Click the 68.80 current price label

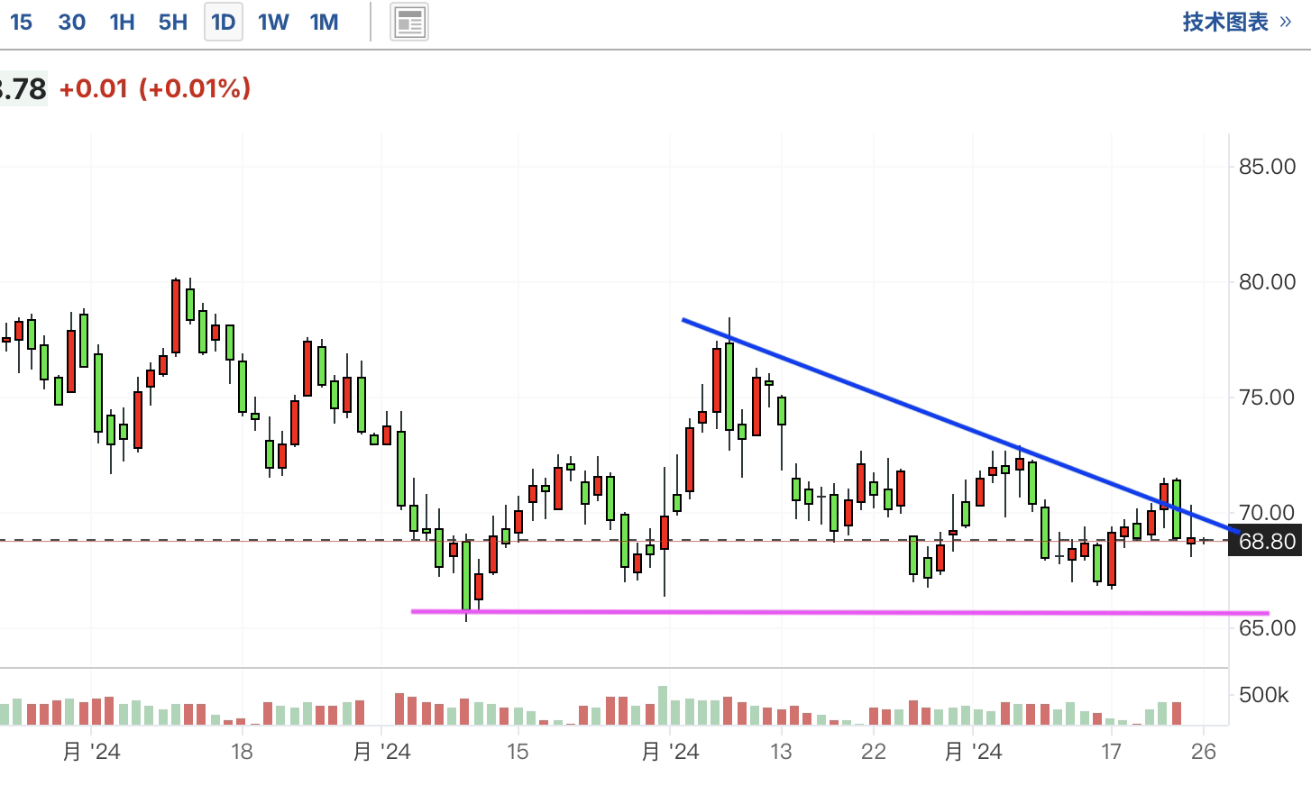click(1266, 541)
